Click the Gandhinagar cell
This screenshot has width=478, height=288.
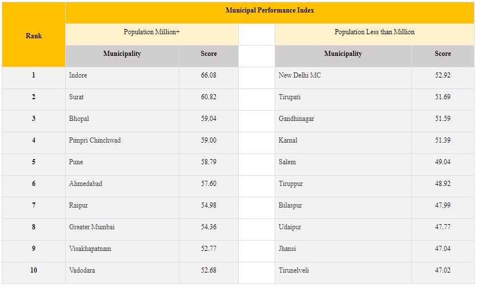click(343, 121)
